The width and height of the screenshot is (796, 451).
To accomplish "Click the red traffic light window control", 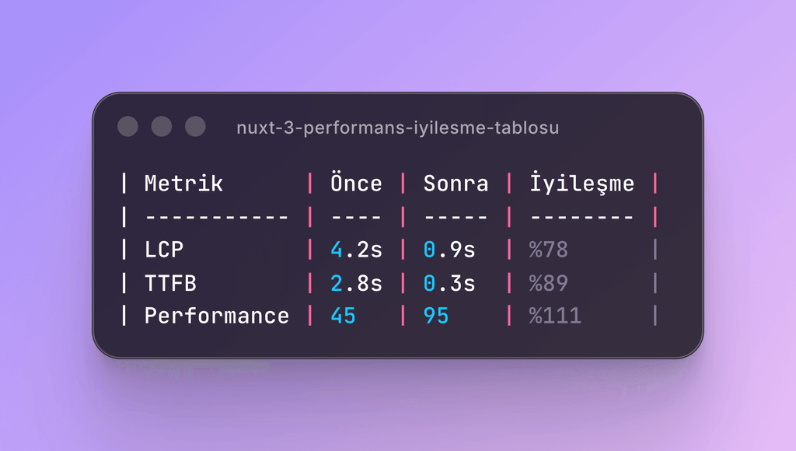I will 127,126.
